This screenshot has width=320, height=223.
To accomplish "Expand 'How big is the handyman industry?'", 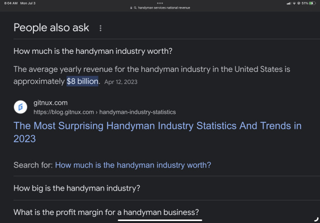I will pos(76,188).
